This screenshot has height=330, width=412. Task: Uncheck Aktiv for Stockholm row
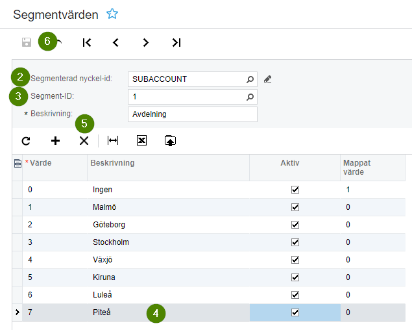[x=295, y=242]
